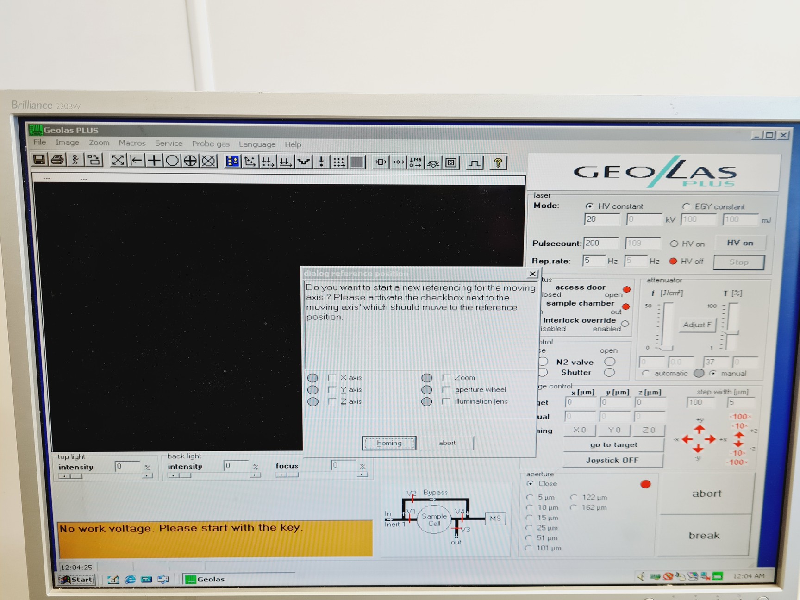Open the Probe gas menu

[x=211, y=144]
